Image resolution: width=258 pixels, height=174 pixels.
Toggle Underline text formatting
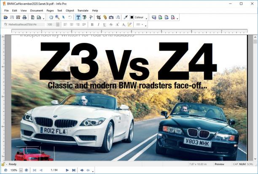105,24
